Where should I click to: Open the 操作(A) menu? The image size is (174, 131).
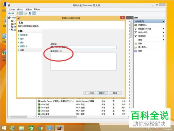20,9
